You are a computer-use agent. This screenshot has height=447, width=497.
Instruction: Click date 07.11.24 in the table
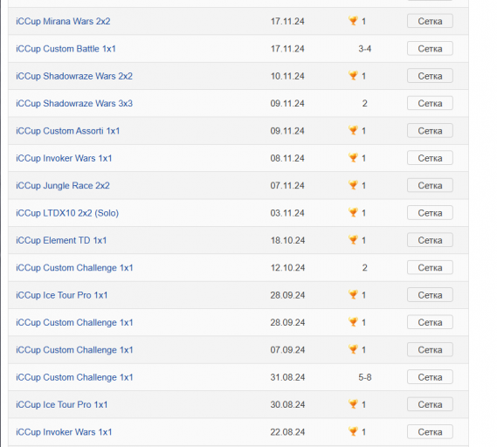click(287, 185)
